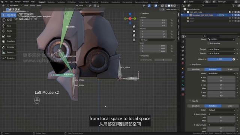The width and height of the screenshot is (240, 135).
Task: Open the X Source Axis dropdown
Action: tap(221, 114)
